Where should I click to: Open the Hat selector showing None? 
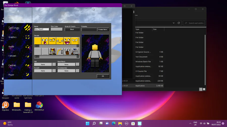pyautogui.click(x=43, y=65)
